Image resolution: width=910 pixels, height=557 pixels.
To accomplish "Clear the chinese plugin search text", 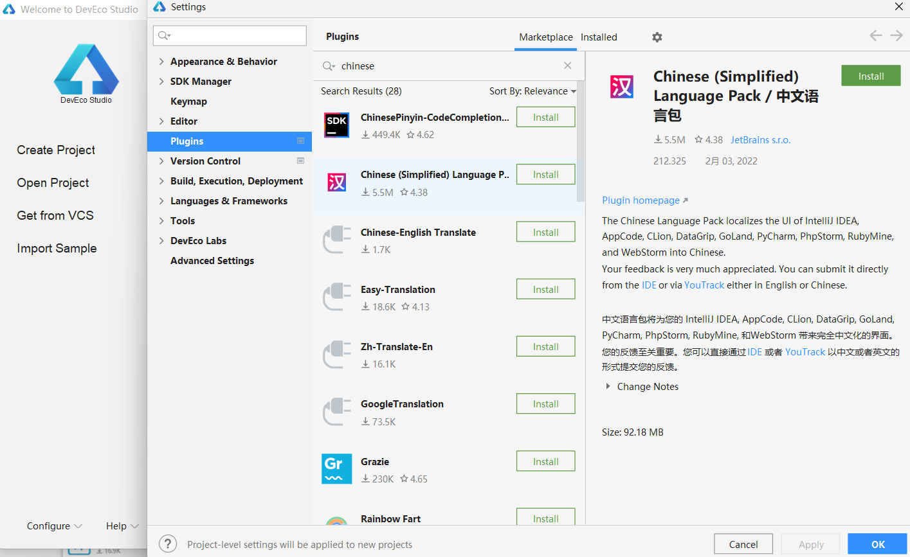I will 567,66.
